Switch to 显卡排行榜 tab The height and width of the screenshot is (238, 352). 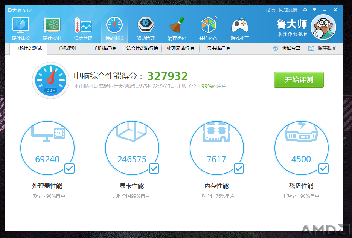218,49
